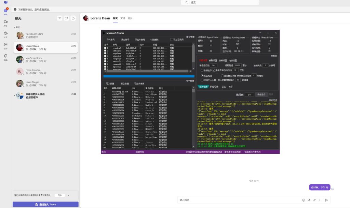The height and width of the screenshot is (208, 350).
Task: Compose a new chat with pencil icon
Action: [x=73, y=18]
